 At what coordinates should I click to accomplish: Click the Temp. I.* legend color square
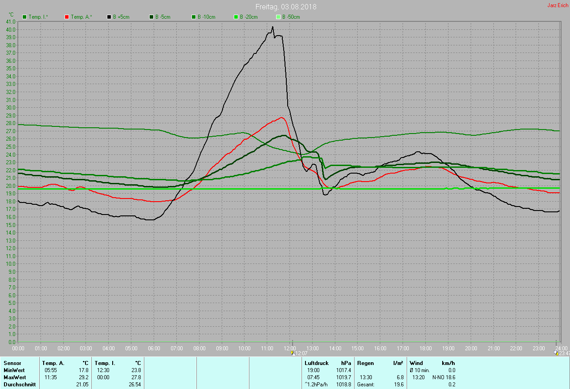(24, 17)
